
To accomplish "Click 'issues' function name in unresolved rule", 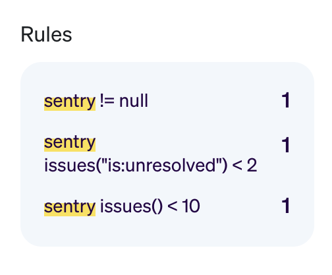I will 70,166.
